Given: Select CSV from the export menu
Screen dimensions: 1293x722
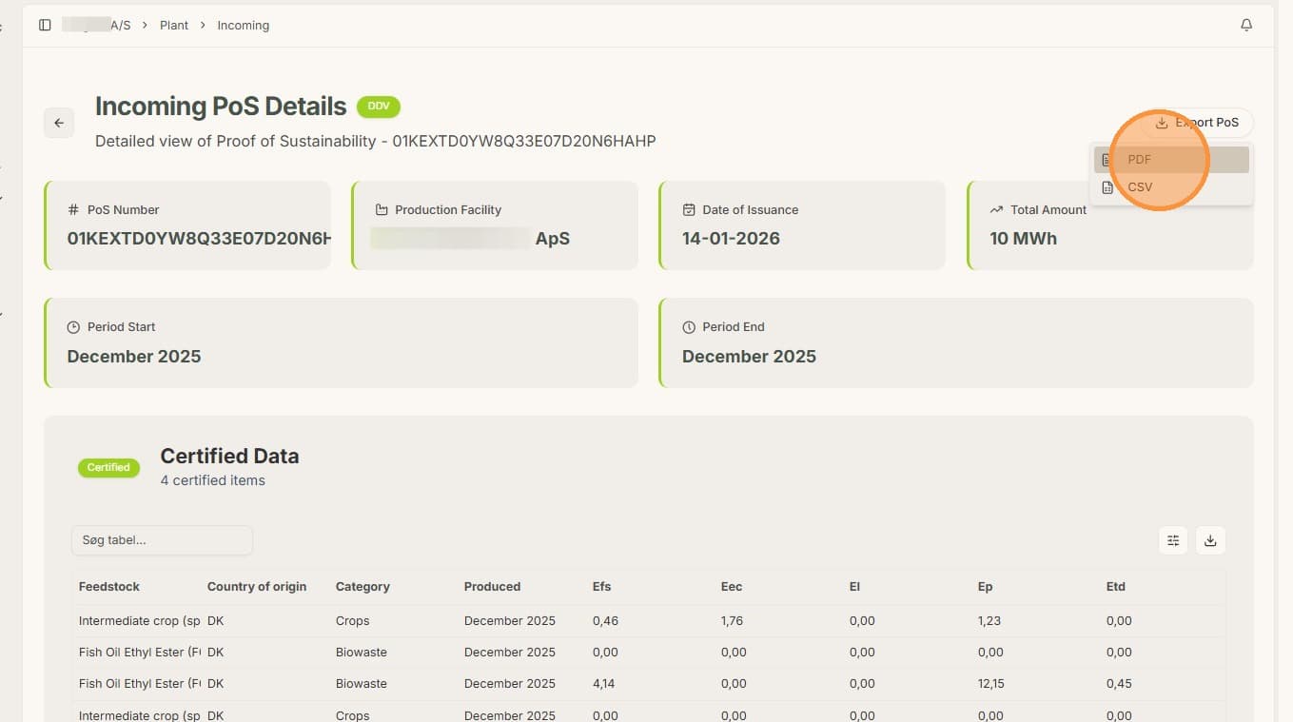Looking at the screenshot, I should click(x=1171, y=187).
